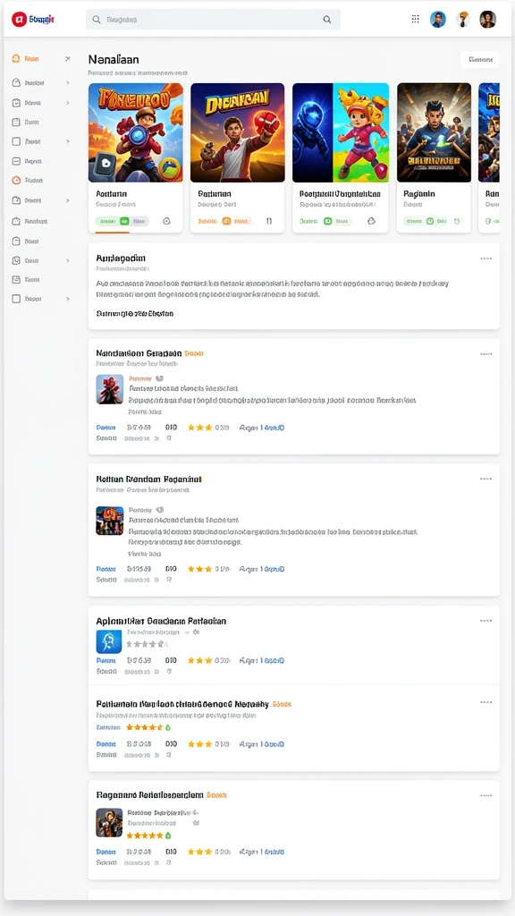Screen dimensions: 515x916
Task: Open the profile avatar with the blue background
Action: [438, 20]
